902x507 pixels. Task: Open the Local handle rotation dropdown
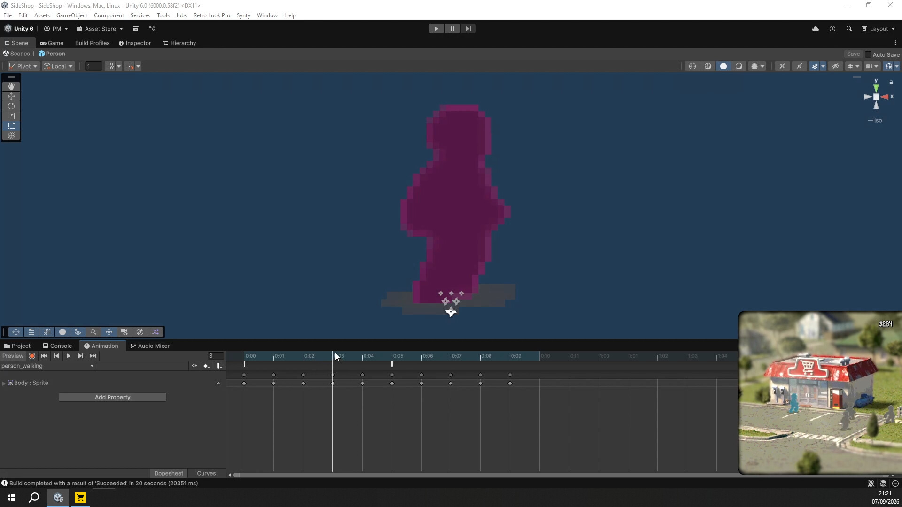point(58,67)
